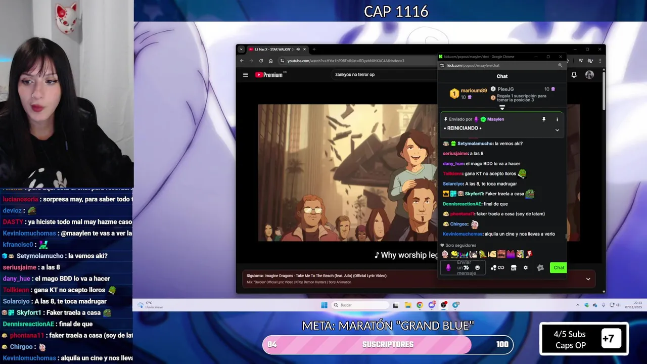Viewport: 647px width, 364px height.
Task: Insert the first quick emote in Kick chat
Action: coord(445,254)
